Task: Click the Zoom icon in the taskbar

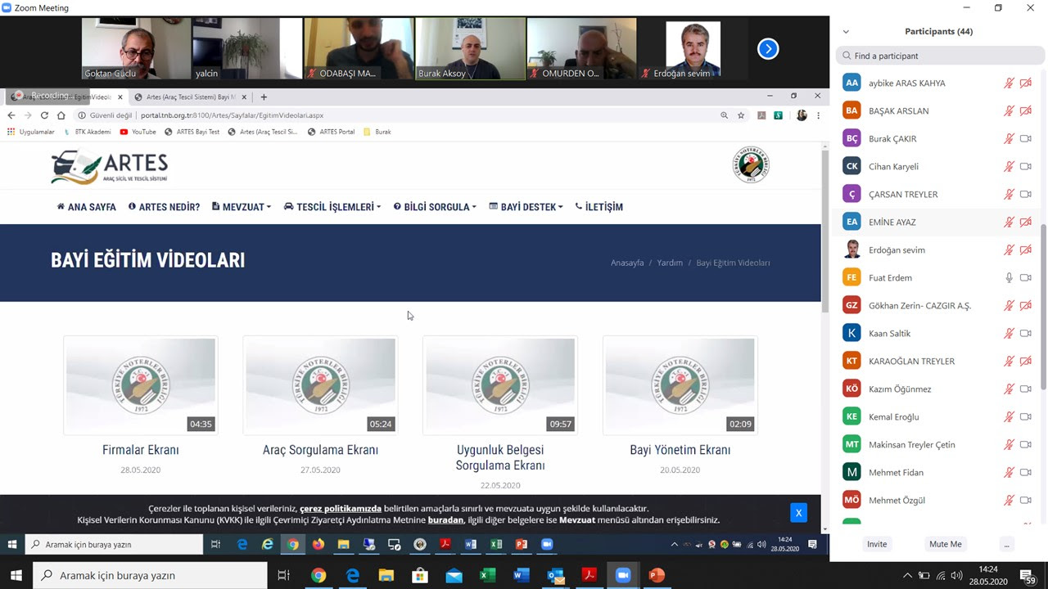Action: 622,575
